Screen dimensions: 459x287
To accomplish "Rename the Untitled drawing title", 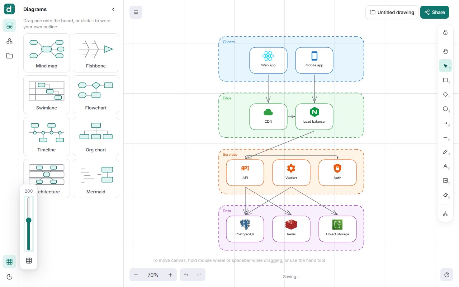I will [x=392, y=12].
